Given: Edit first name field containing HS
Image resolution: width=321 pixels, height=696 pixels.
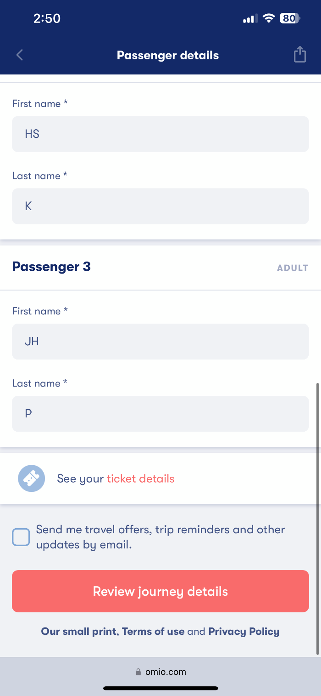Looking at the screenshot, I should (x=160, y=134).
